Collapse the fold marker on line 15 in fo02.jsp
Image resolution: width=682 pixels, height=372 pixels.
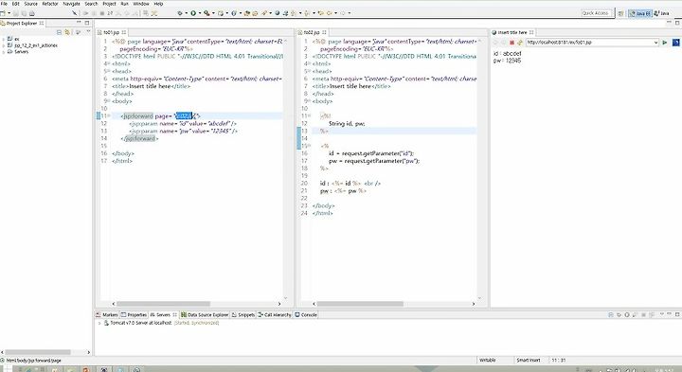309,146
